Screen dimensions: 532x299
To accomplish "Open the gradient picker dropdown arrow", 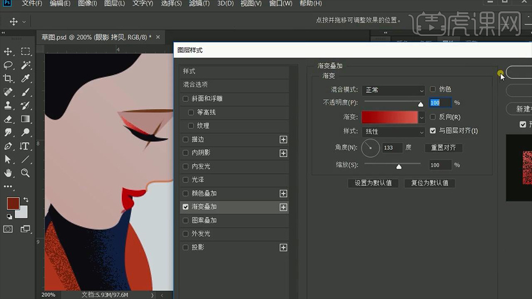I will tap(421, 118).
